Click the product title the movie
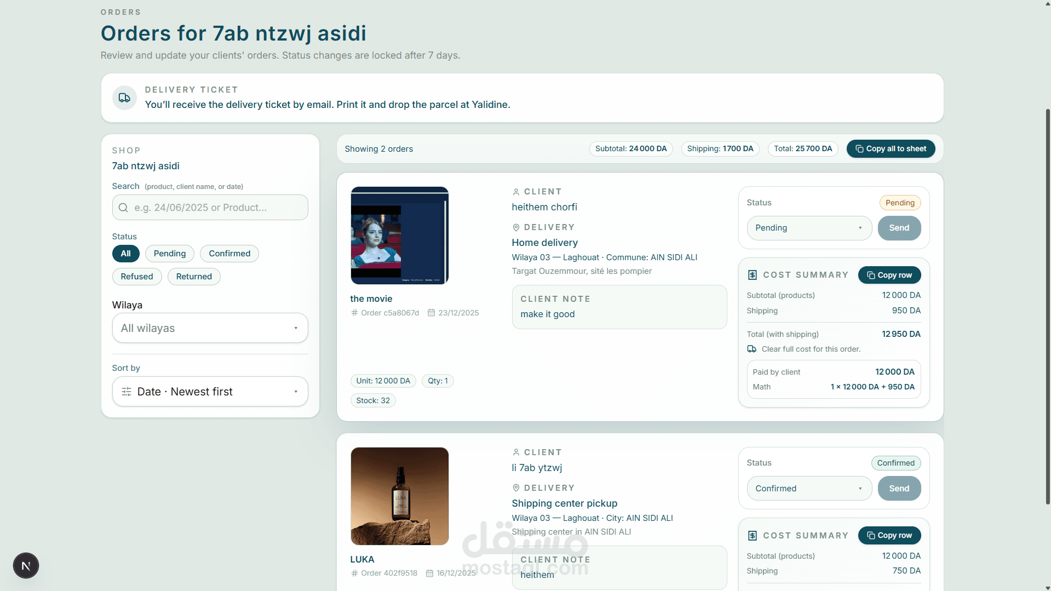The image size is (1051, 591). pyautogui.click(x=371, y=299)
